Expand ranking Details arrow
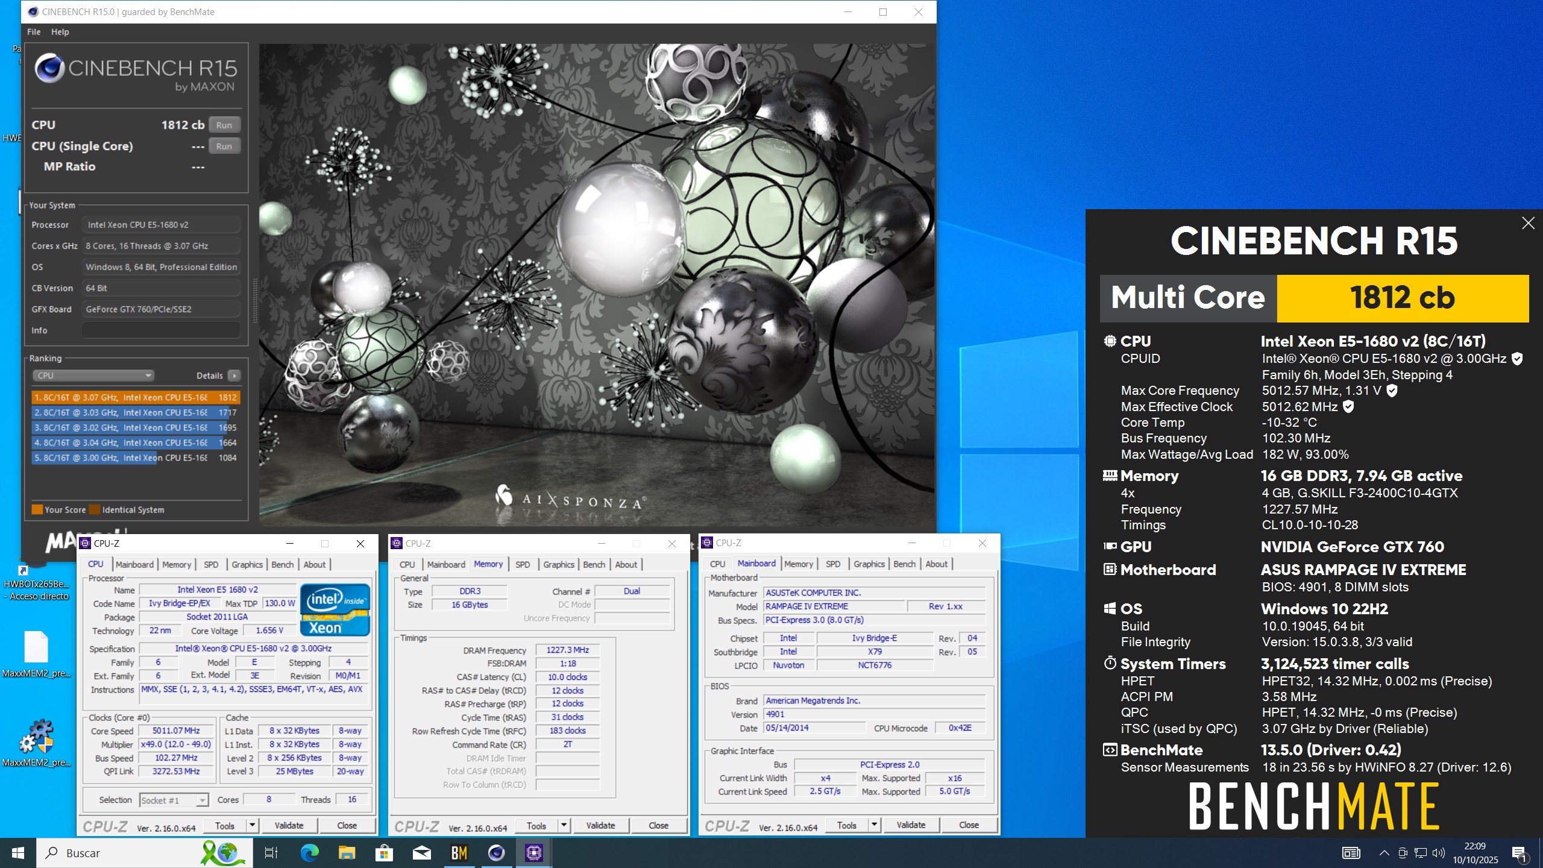 pos(234,376)
